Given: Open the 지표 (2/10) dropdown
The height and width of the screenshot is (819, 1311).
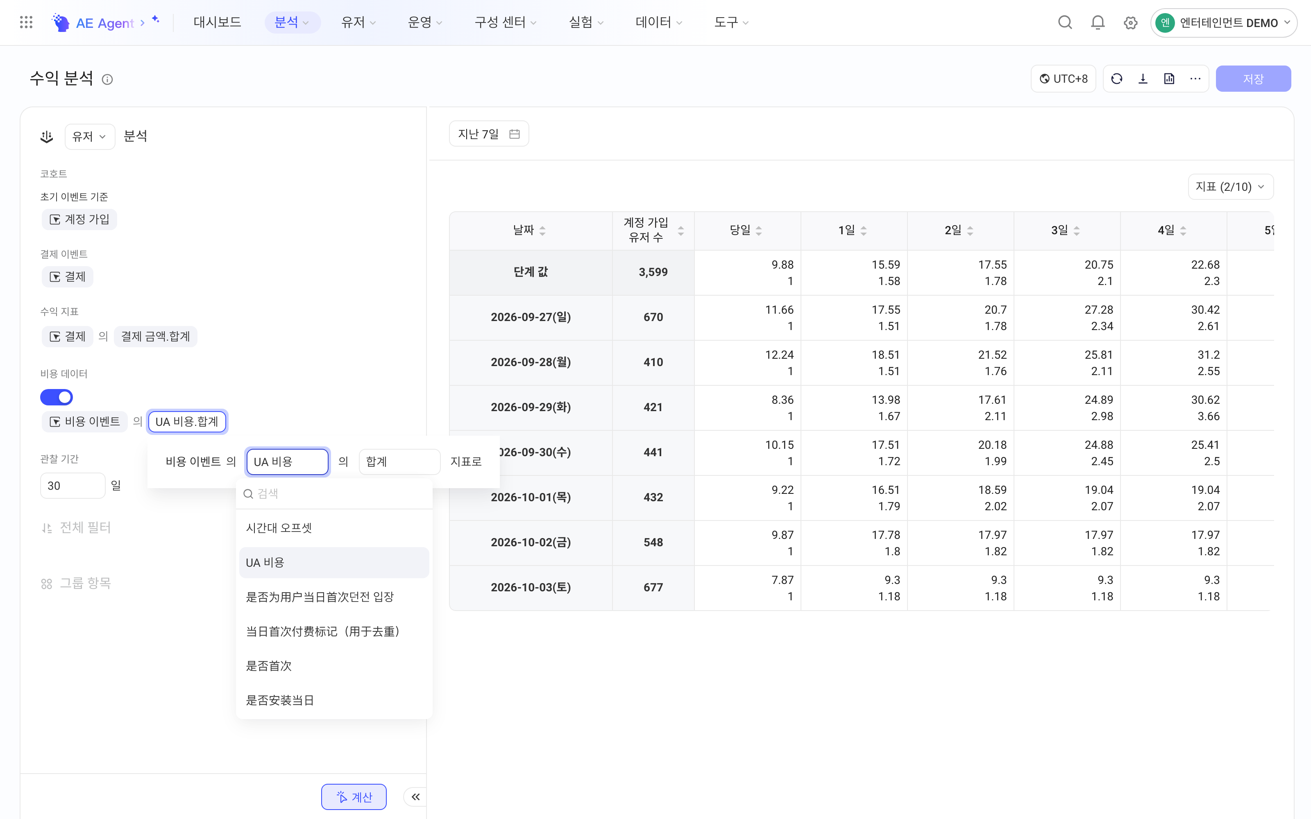Looking at the screenshot, I should (x=1230, y=187).
